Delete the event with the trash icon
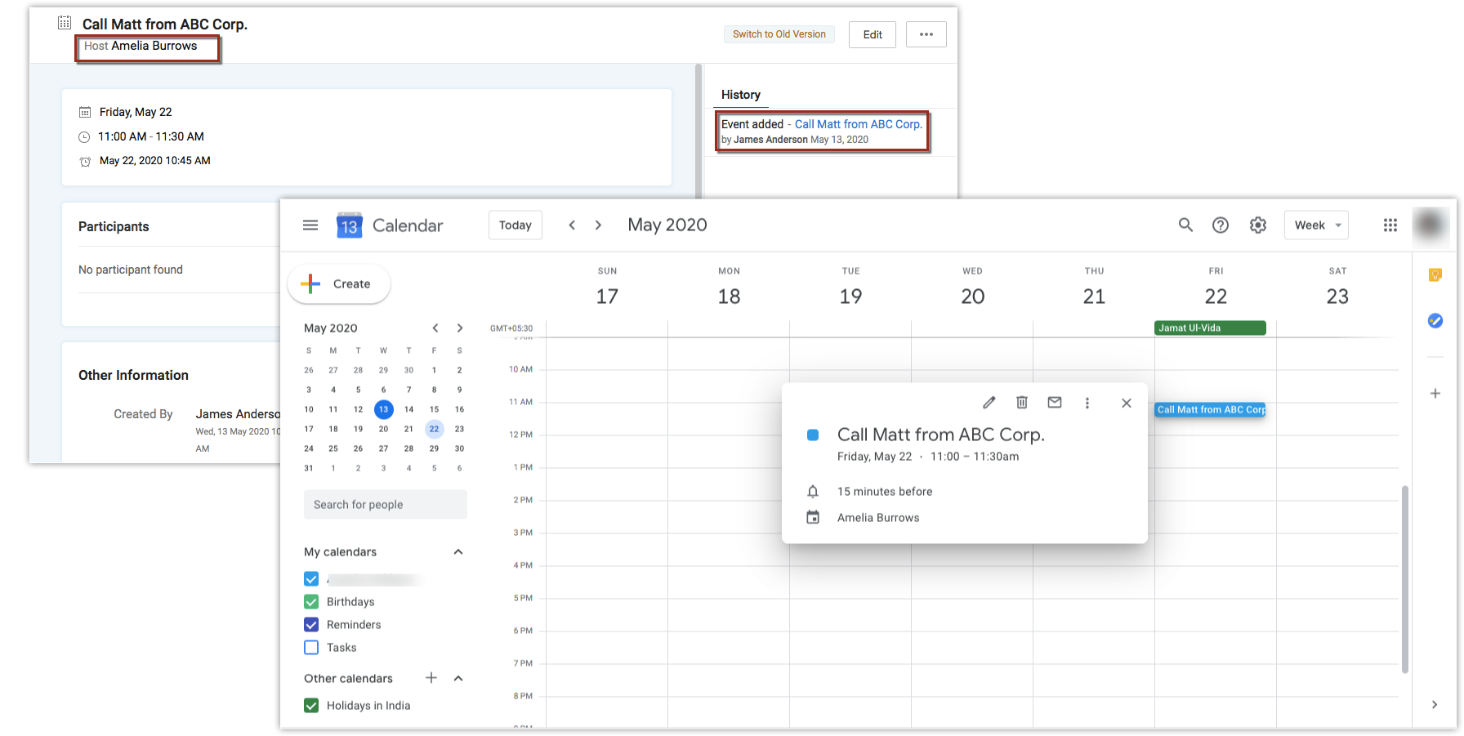The width and height of the screenshot is (1464, 736). point(1022,403)
